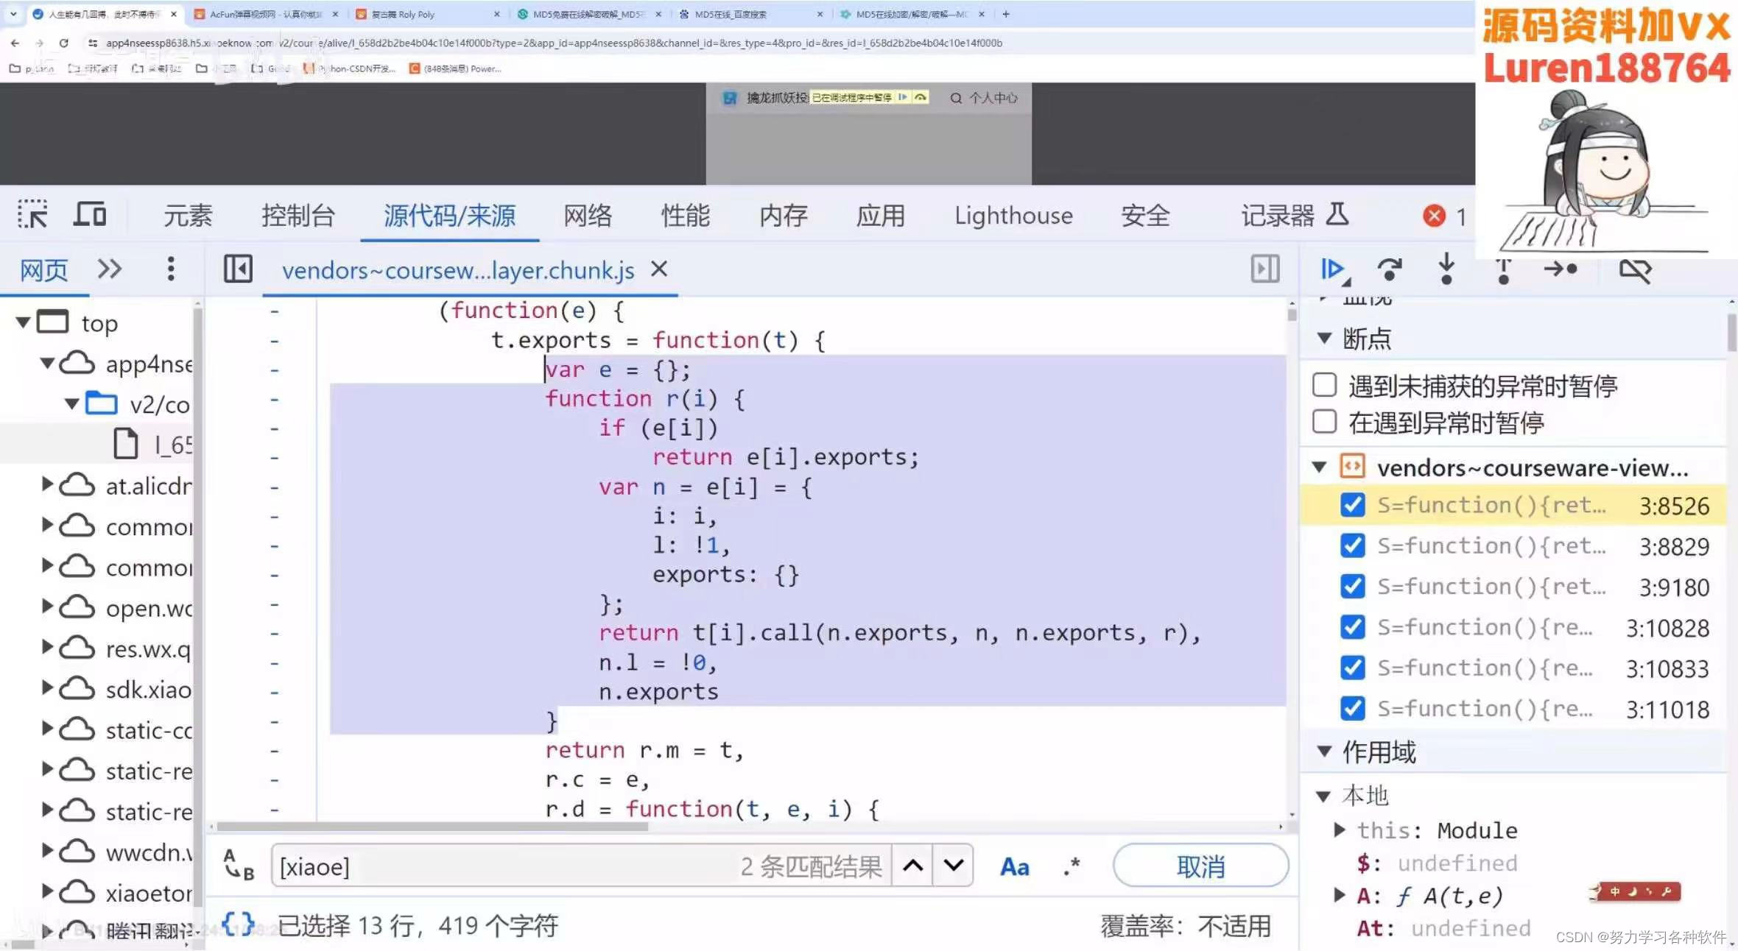The height and width of the screenshot is (951, 1738).
Task: Toggle match case Aa in search
Action: click(1014, 866)
